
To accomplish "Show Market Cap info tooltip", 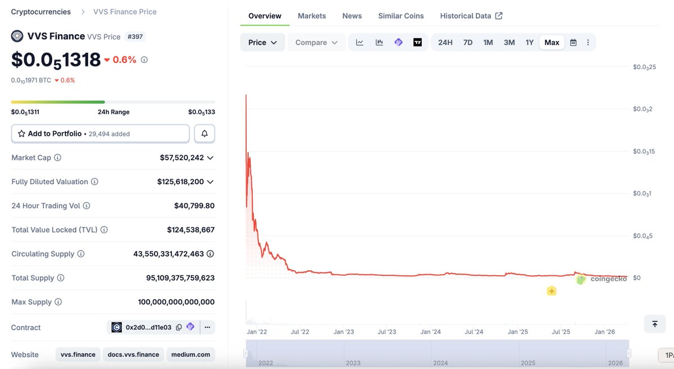I will (x=58, y=158).
